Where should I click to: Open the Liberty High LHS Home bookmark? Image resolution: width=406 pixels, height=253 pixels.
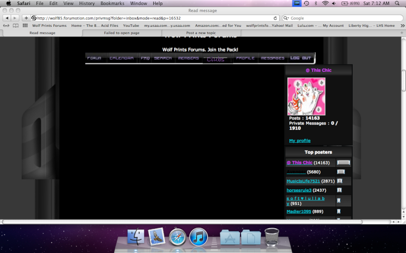tap(371, 26)
